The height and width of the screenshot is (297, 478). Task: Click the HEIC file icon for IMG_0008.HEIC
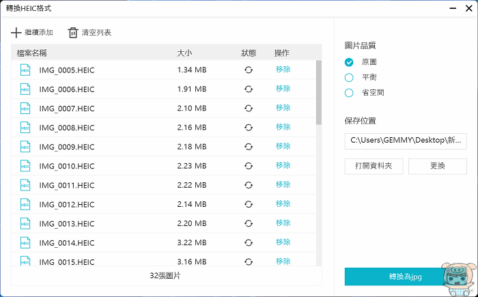coord(25,127)
